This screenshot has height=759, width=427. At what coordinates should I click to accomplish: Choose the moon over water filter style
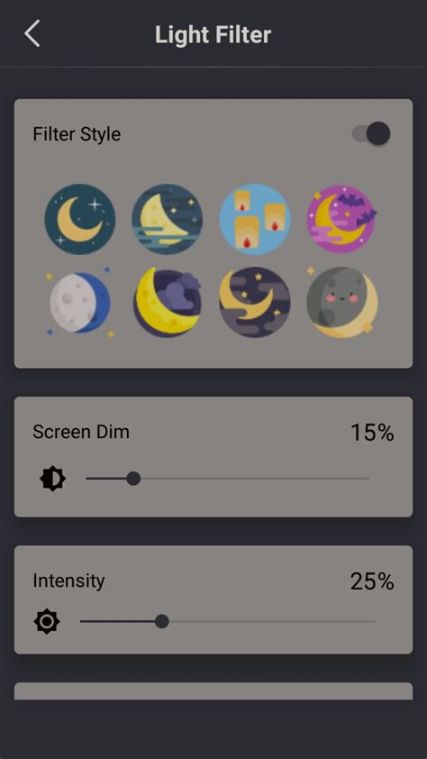pyautogui.click(x=167, y=219)
